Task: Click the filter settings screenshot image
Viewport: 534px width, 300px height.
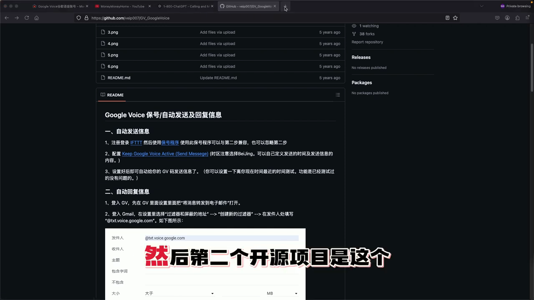Action: 205,264
